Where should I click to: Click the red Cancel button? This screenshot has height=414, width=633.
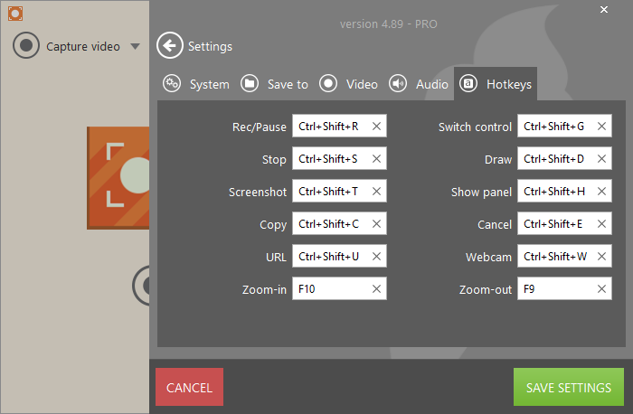tap(189, 388)
